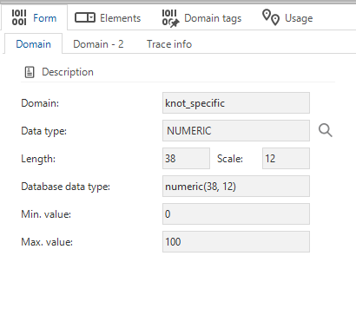Focus the Length field showing 38
Screen dimensions: 356x328
(186, 159)
